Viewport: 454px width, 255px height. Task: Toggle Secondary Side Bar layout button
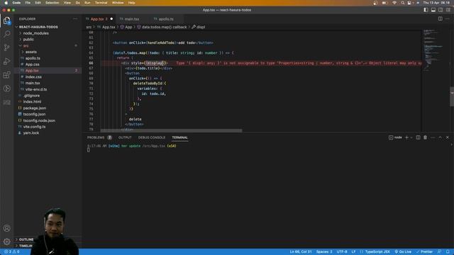[x=441, y=10]
